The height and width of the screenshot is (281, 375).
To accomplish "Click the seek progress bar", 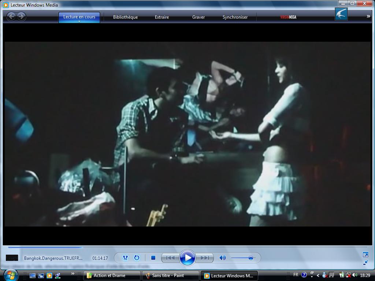I will pyautogui.click(x=187, y=247).
